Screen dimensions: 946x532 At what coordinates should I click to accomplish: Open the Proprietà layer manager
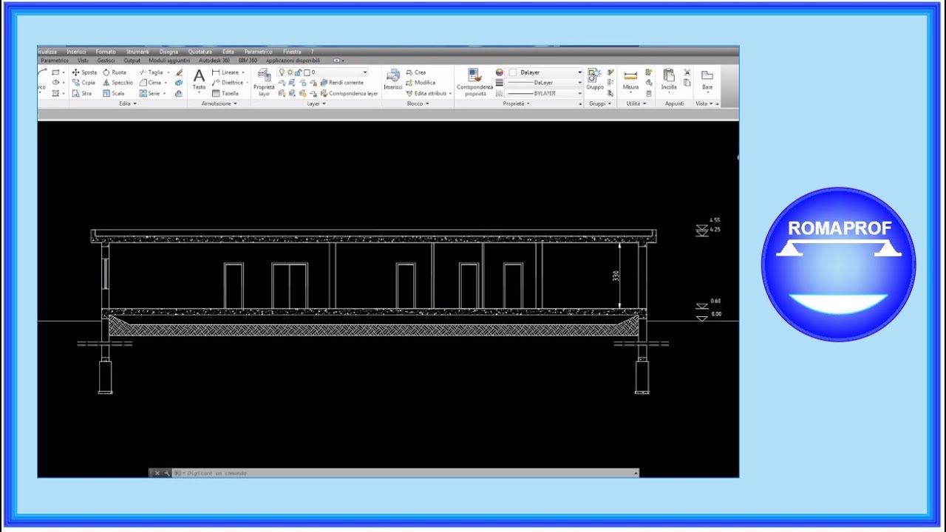click(264, 82)
